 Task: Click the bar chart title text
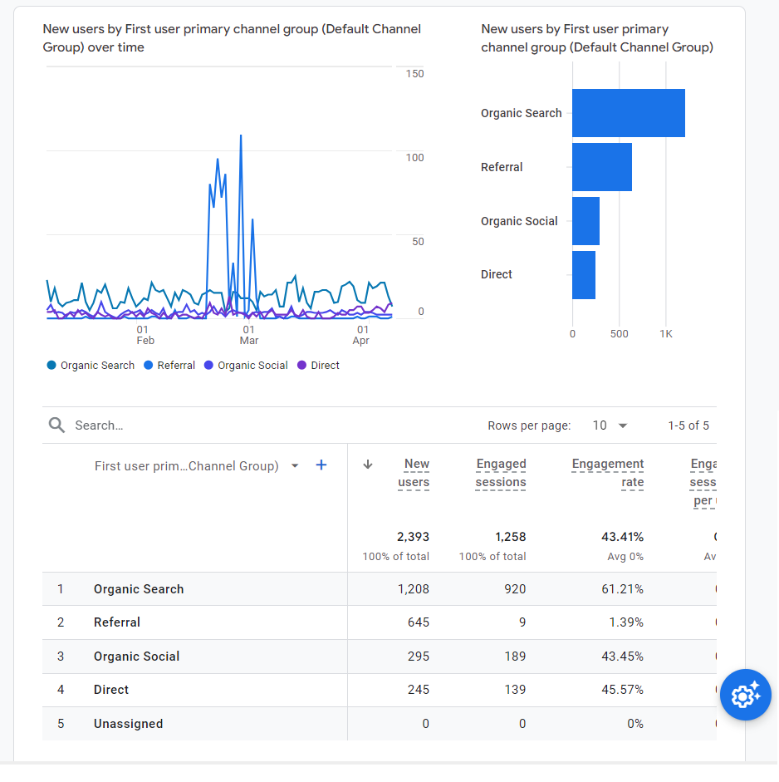(597, 38)
